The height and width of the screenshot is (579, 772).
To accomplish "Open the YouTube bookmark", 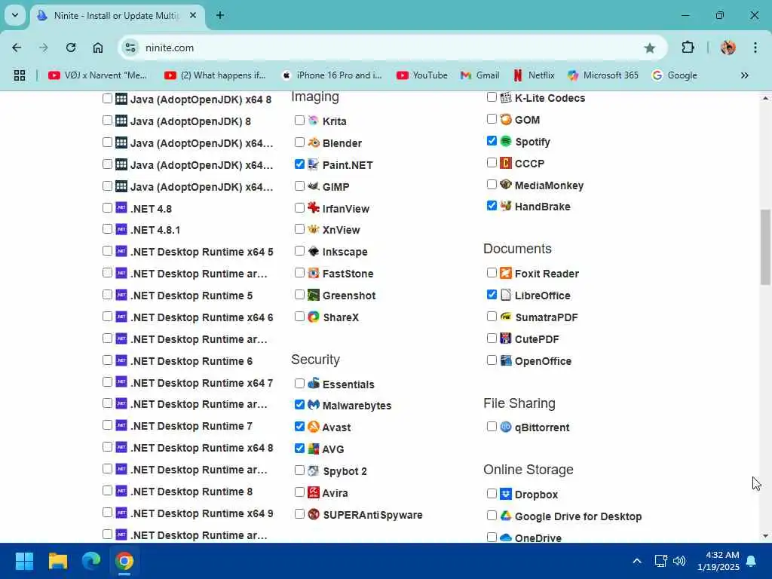I will pyautogui.click(x=422, y=75).
